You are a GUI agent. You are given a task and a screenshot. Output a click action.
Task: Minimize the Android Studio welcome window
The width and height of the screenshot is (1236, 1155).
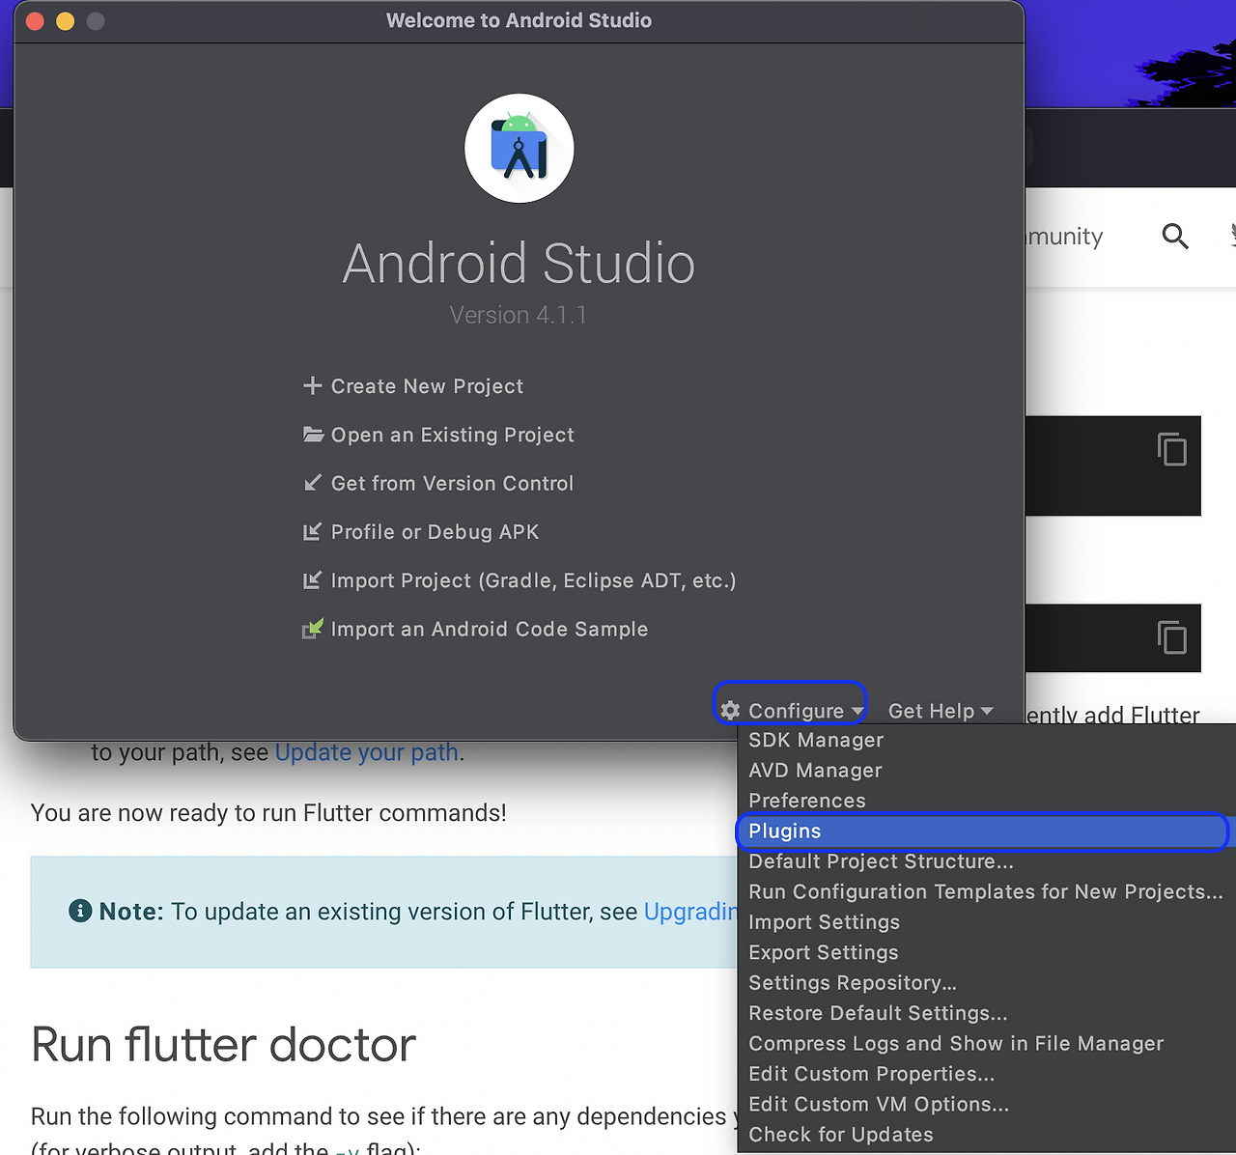(x=65, y=21)
